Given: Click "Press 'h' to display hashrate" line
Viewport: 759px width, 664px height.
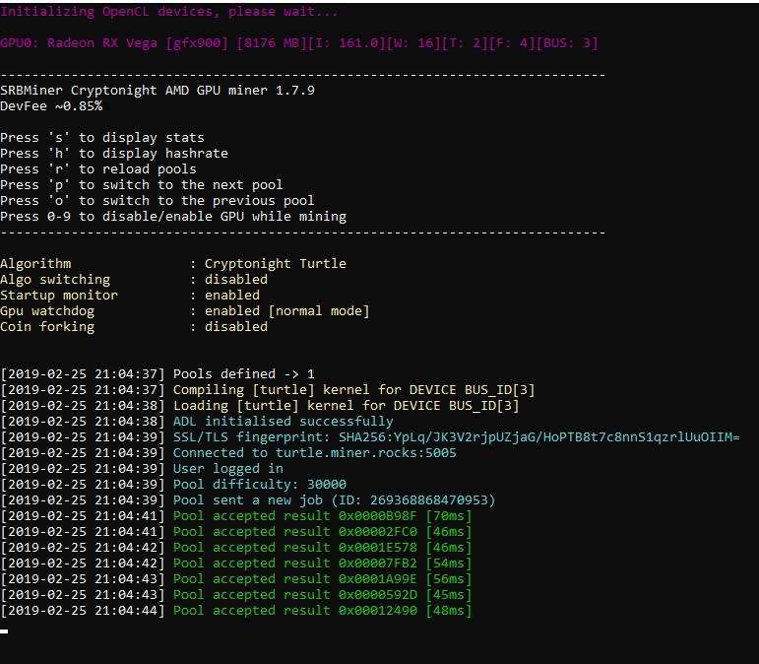Looking at the screenshot, I should click(x=114, y=154).
